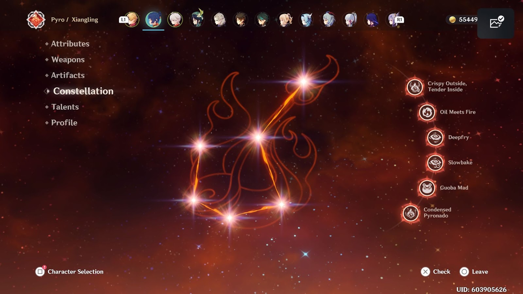Click the 'Guoba Mad' name text
Screen dimensions: 523x294
454,188
